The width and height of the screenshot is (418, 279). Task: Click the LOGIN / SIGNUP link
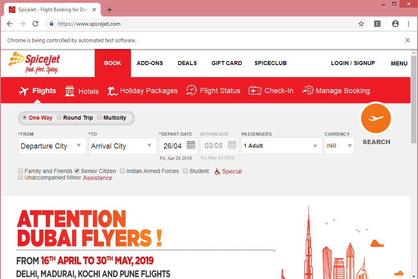tap(353, 63)
